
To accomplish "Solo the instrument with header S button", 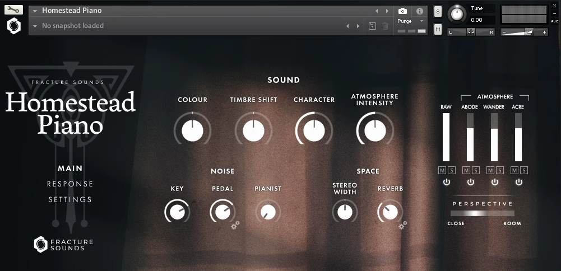I will point(438,11).
